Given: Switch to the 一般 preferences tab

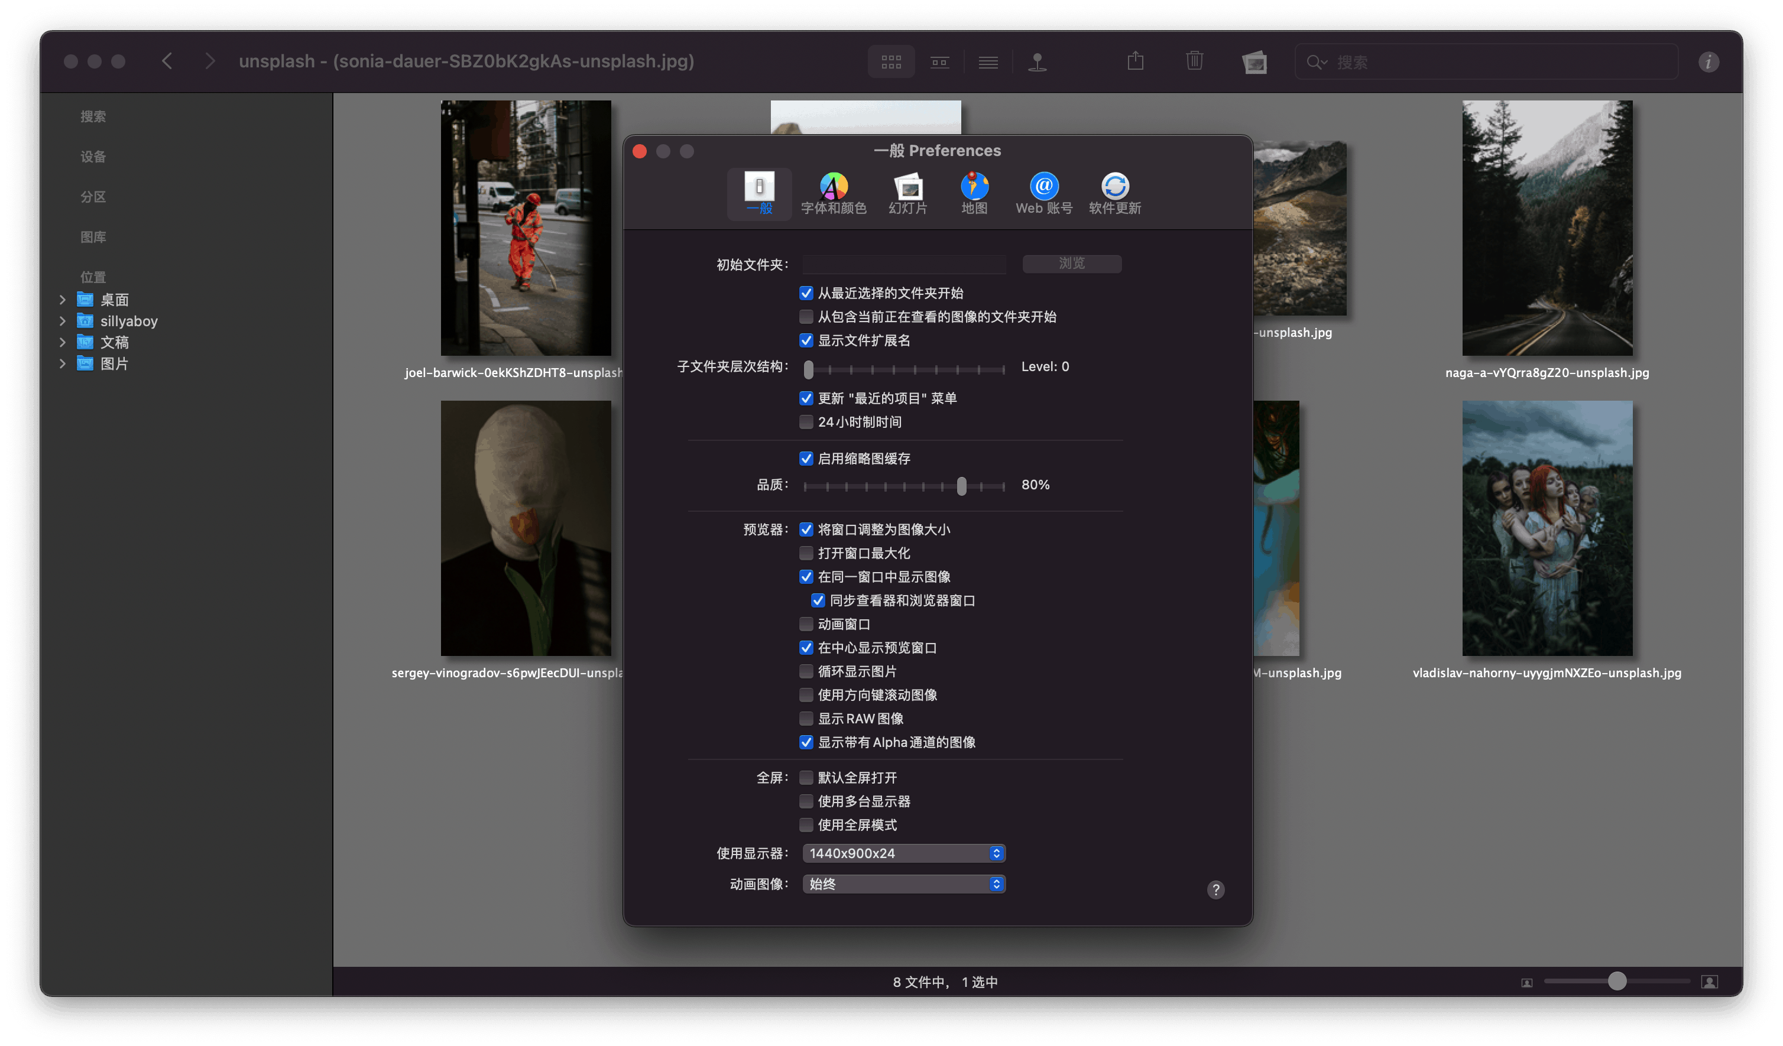Looking at the screenshot, I should pyautogui.click(x=758, y=193).
